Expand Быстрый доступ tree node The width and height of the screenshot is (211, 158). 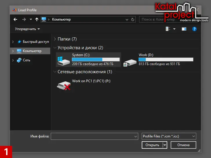(x=13, y=42)
